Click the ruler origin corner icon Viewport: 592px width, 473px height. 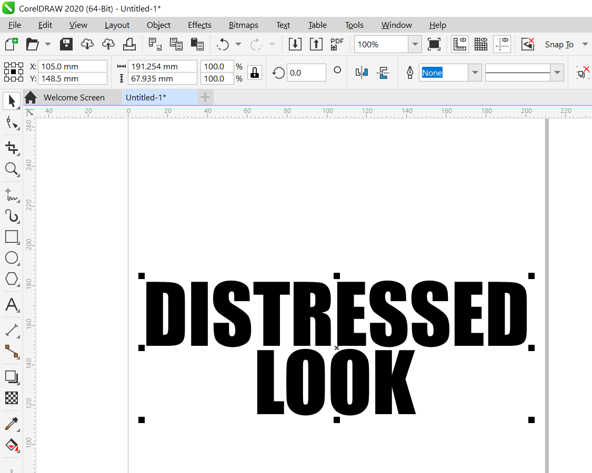[x=29, y=112]
